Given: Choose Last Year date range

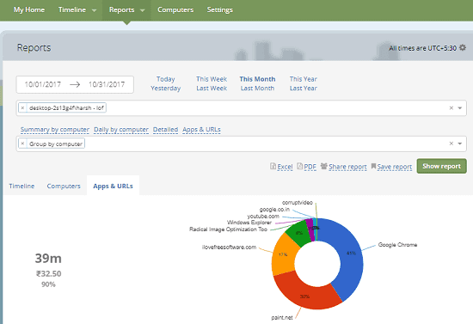Looking at the screenshot, I should [304, 89].
